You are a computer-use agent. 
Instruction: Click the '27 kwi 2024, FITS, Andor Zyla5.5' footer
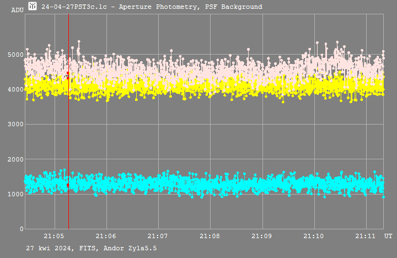(x=92, y=249)
